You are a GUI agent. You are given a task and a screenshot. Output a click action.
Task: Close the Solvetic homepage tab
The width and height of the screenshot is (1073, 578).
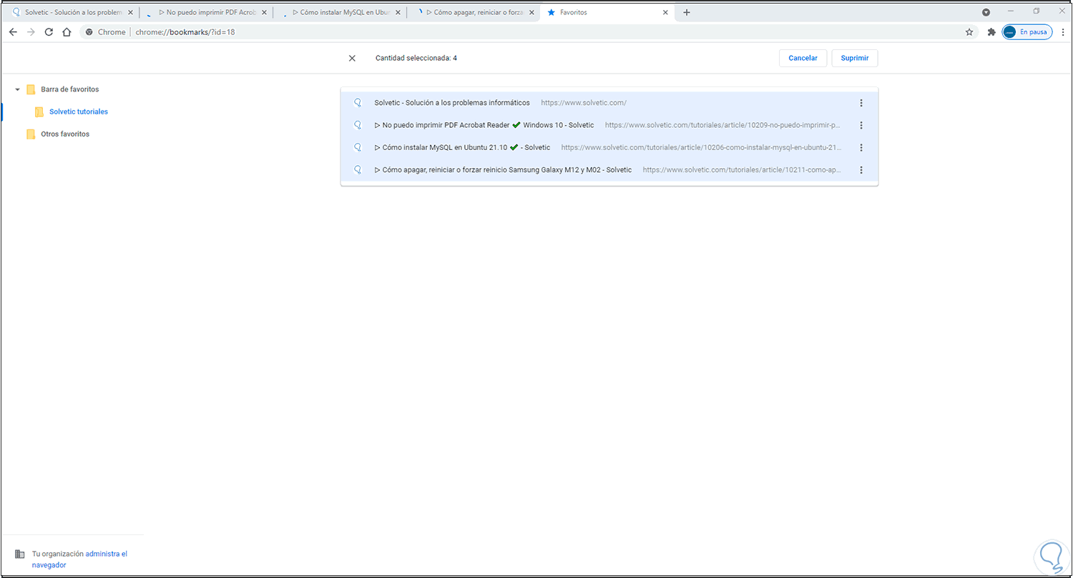(x=129, y=13)
